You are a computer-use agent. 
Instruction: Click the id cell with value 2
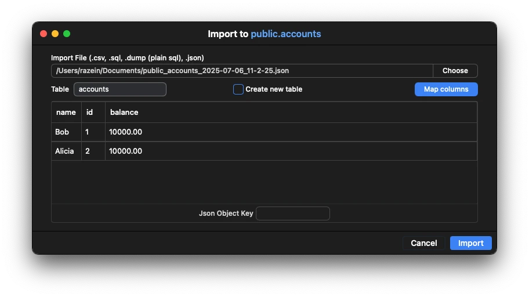pos(93,151)
